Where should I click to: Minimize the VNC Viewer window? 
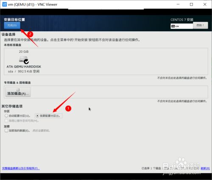point(178,4)
